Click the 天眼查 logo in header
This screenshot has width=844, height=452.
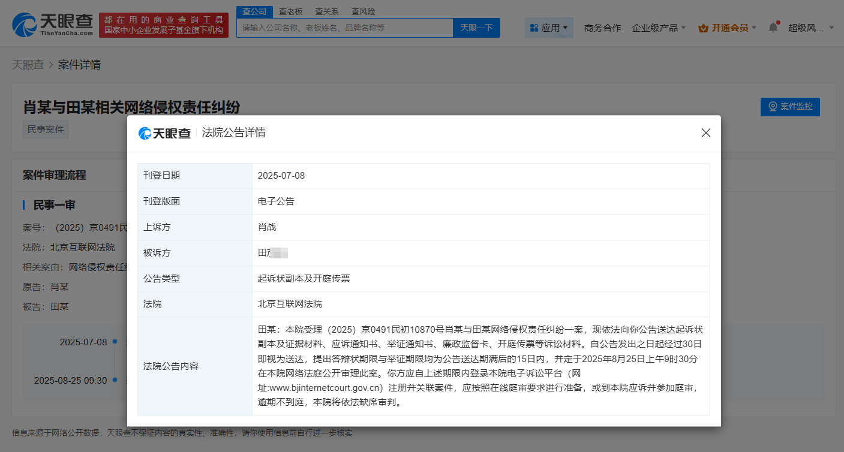52,25
